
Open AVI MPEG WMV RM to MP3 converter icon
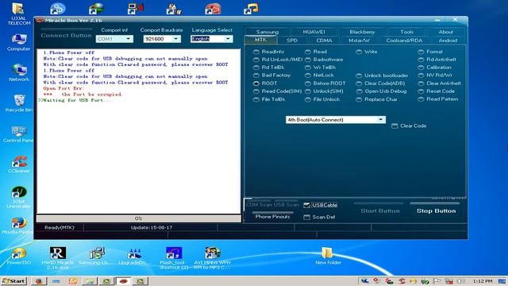(212, 257)
